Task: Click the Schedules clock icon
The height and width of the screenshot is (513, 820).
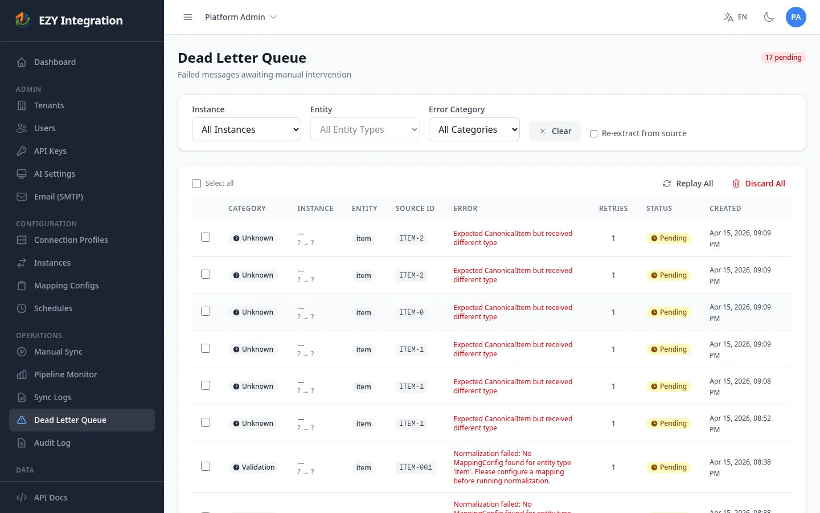Action: coord(22,308)
